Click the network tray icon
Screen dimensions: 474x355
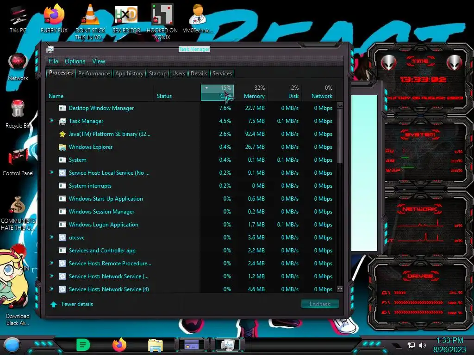click(x=411, y=345)
